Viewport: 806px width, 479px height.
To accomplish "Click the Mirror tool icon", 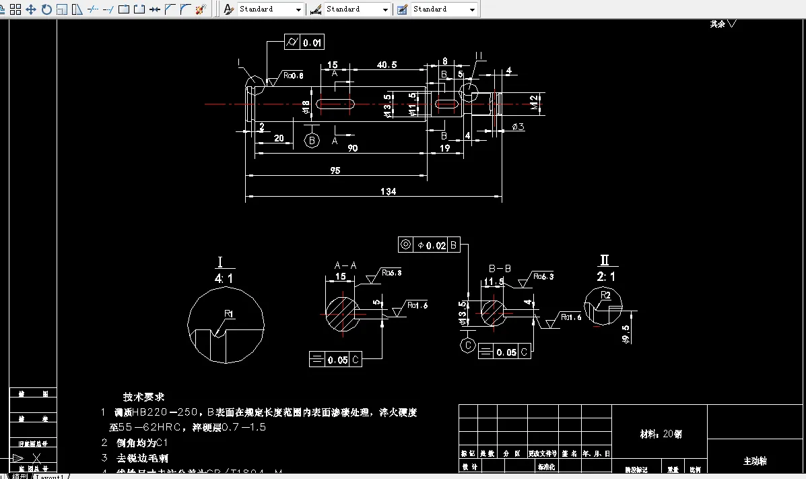I will click(x=78, y=9).
